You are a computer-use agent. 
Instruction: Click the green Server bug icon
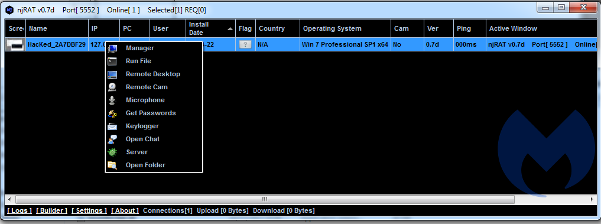[x=112, y=152]
